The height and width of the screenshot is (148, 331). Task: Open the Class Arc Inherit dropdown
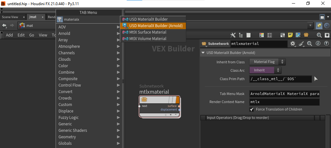265,70
